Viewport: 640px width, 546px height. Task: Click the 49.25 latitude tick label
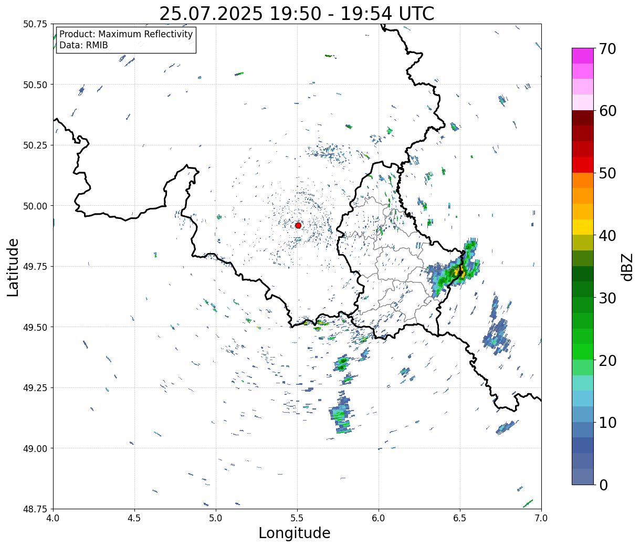tap(35, 387)
